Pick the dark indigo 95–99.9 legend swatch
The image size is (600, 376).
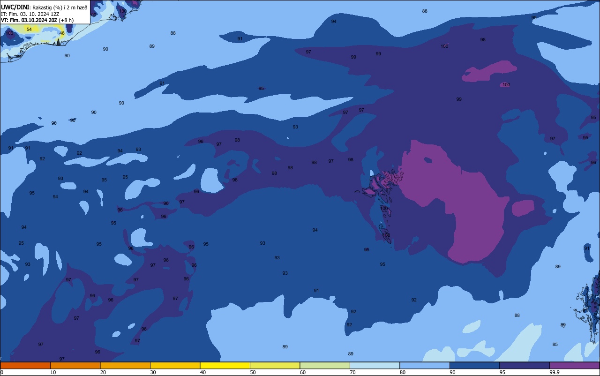(x=525, y=365)
